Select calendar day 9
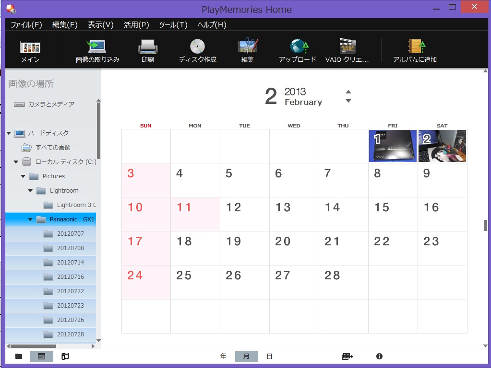 (442, 180)
